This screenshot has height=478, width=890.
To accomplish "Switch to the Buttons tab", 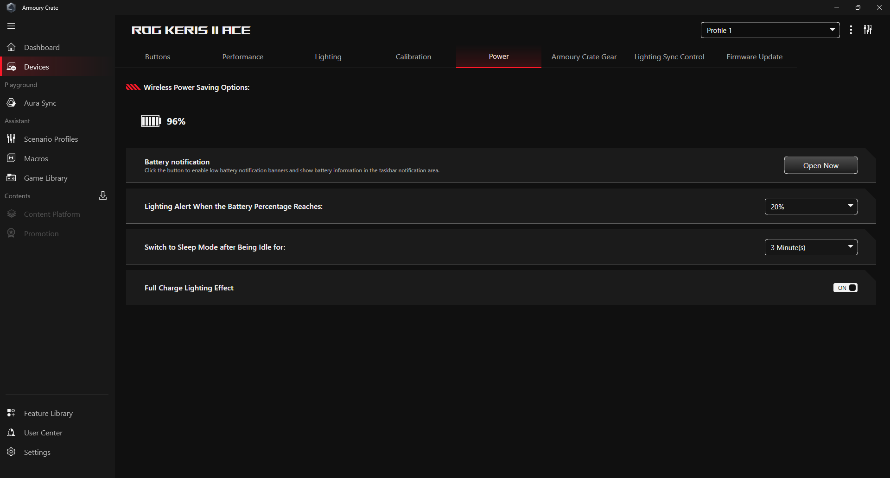I will coord(158,57).
